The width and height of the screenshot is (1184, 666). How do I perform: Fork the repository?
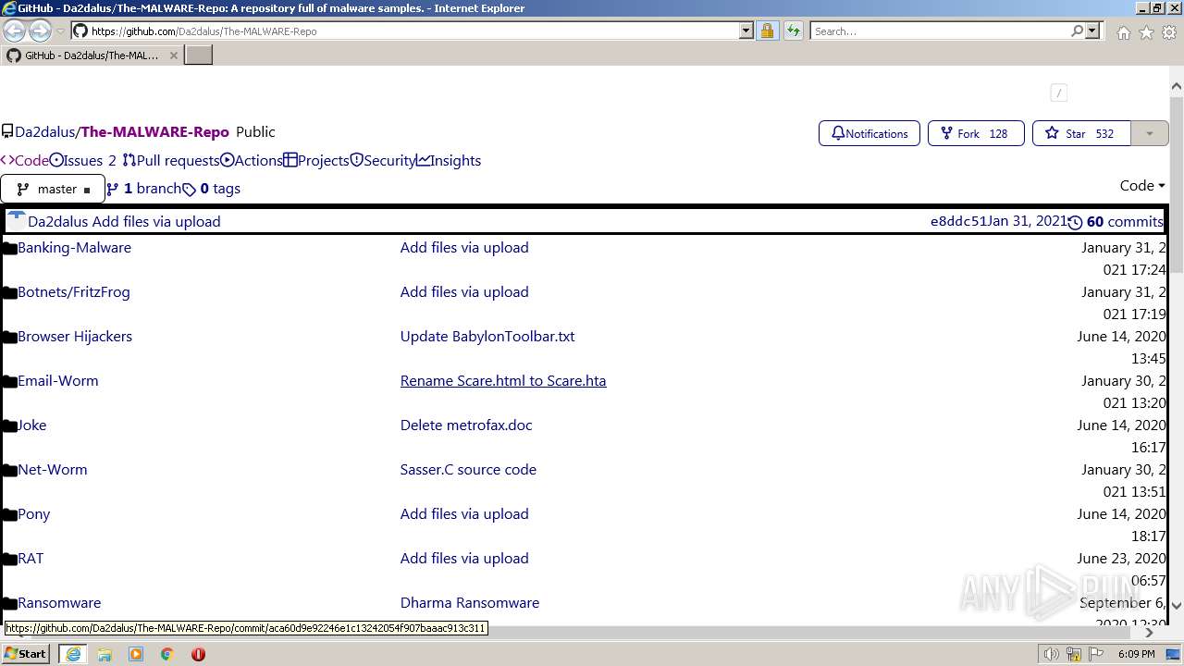click(976, 133)
